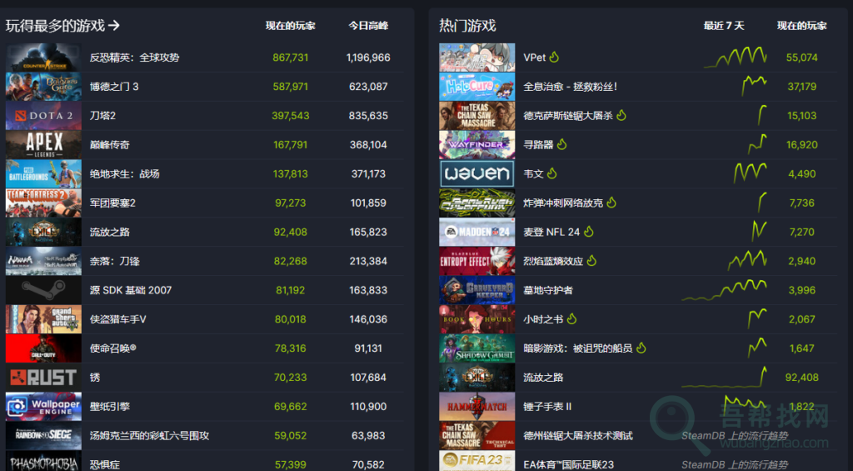Click the EA体育™国际足联23 game name

point(568,464)
